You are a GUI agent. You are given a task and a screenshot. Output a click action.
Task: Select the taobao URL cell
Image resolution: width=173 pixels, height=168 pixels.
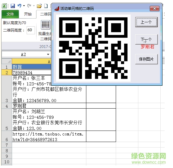(49, 136)
